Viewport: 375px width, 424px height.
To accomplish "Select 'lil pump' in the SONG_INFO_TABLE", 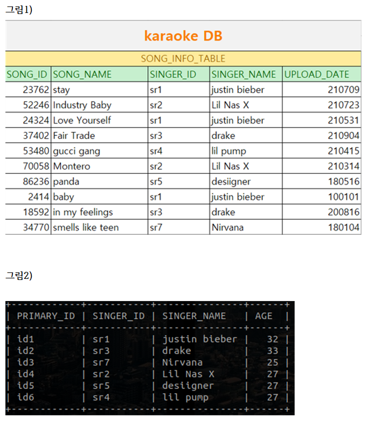I will [246, 151].
